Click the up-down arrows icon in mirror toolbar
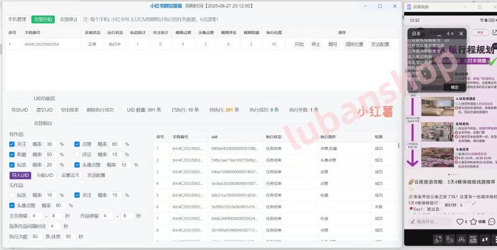 (x=485, y=239)
